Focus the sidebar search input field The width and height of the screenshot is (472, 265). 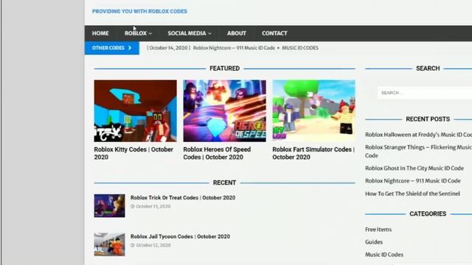pyautogui.click(x=425, y=93)
